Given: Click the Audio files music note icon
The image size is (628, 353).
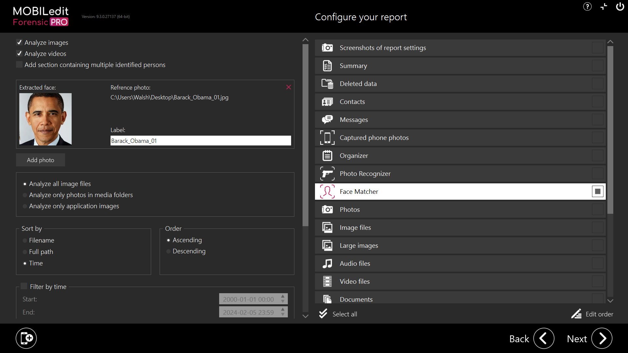Looking at the screenshot, I should (x=327, y=263).
